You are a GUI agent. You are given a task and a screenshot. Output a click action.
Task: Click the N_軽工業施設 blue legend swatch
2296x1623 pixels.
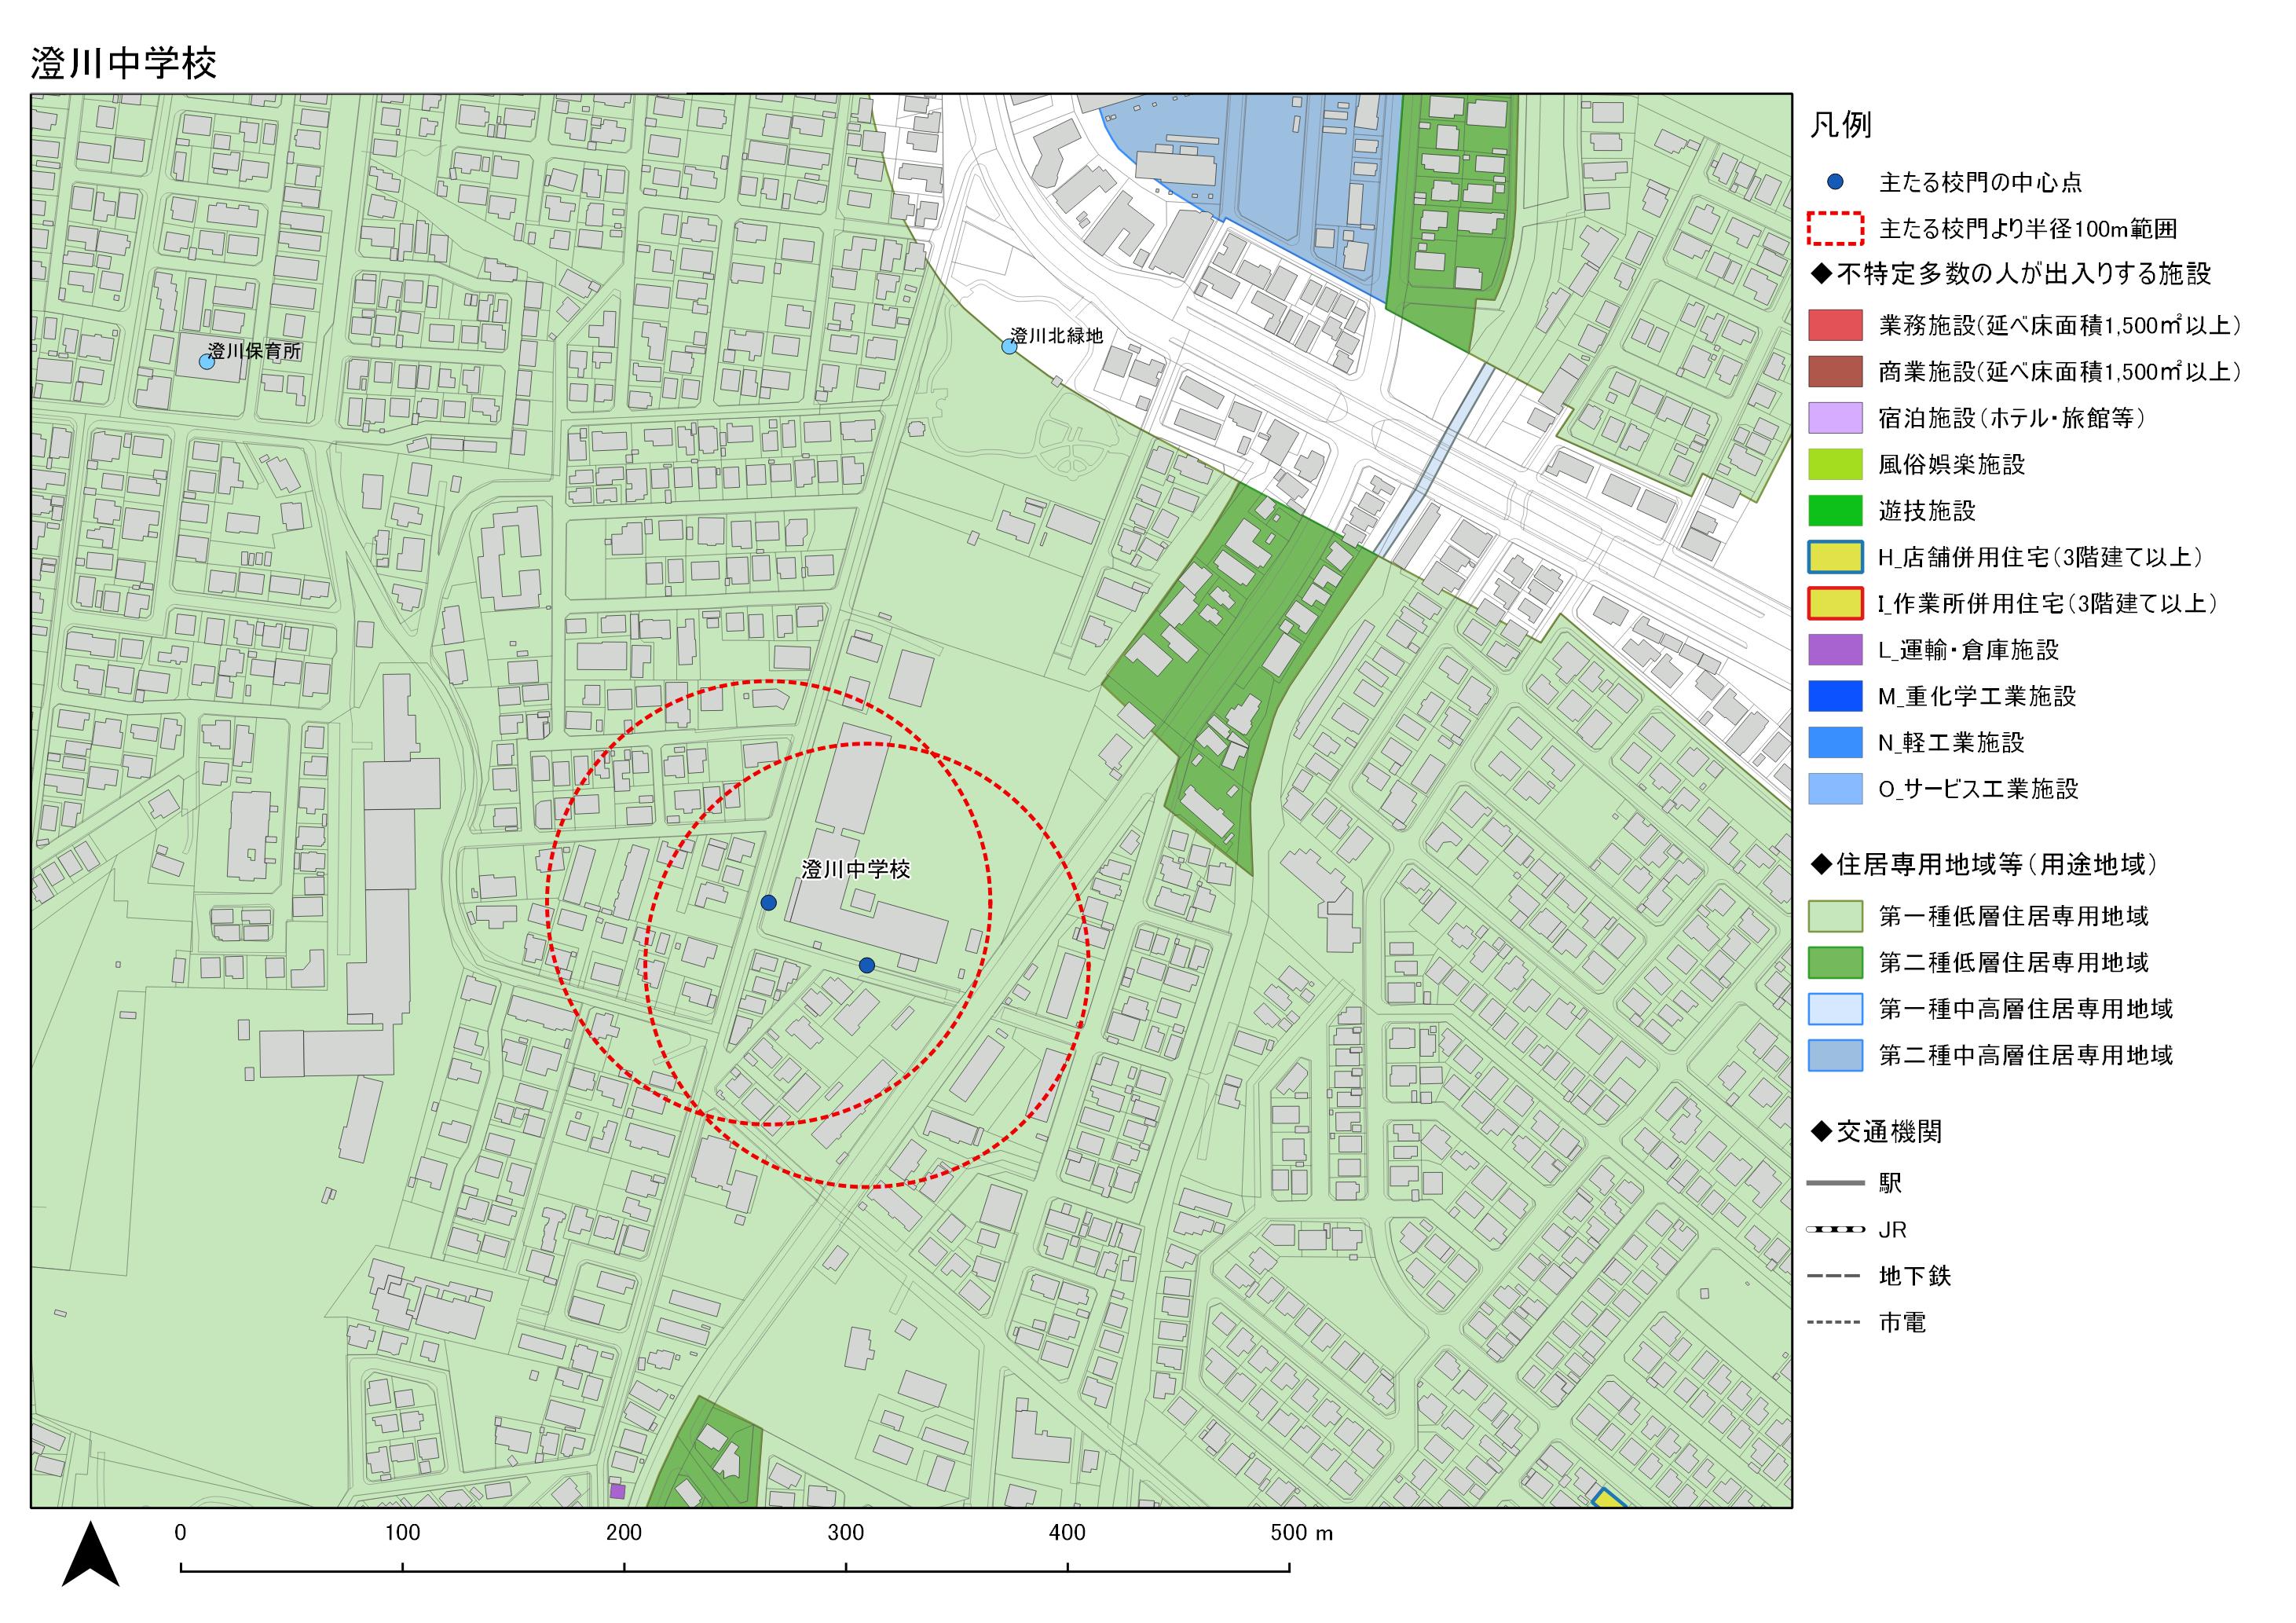point(1835,742)
